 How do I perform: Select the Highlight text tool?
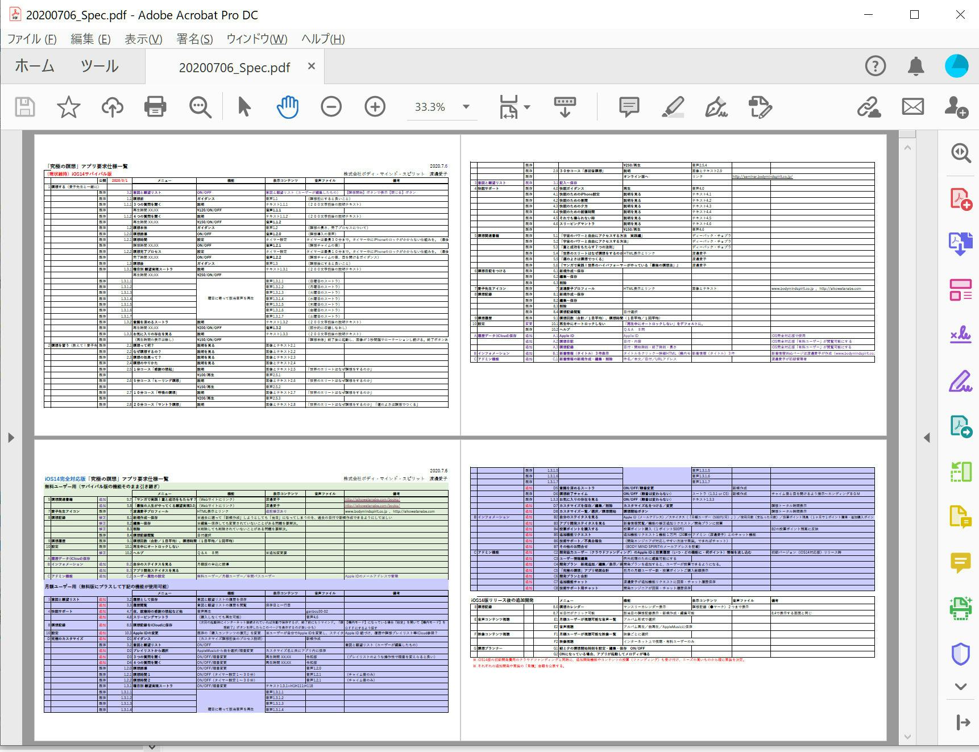click(x=673, y=107)
